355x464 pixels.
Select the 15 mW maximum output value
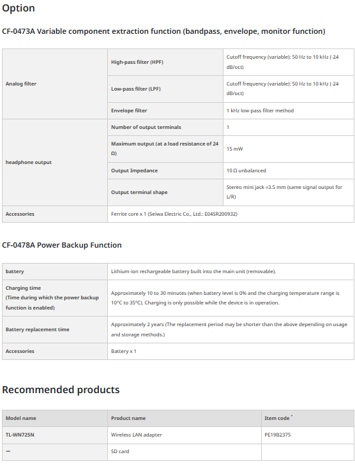point(234,149)
